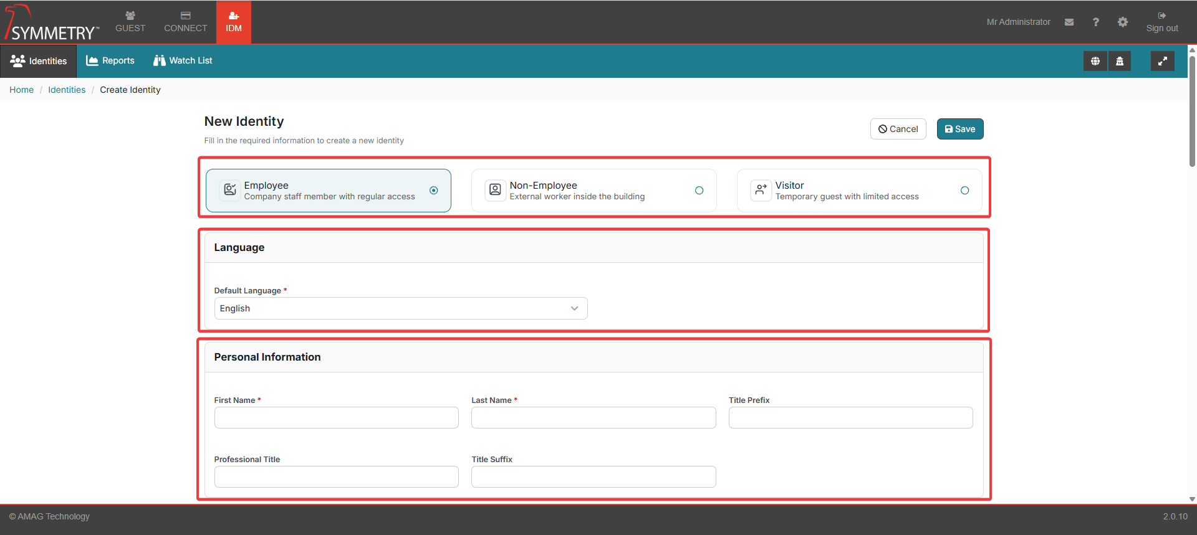Select the Non-Employee identity type
Screen dimensions: 1197x535
(699, 191)
